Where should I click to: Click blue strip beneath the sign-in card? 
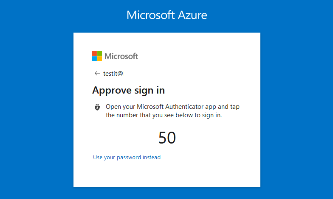tap(166, 193)
